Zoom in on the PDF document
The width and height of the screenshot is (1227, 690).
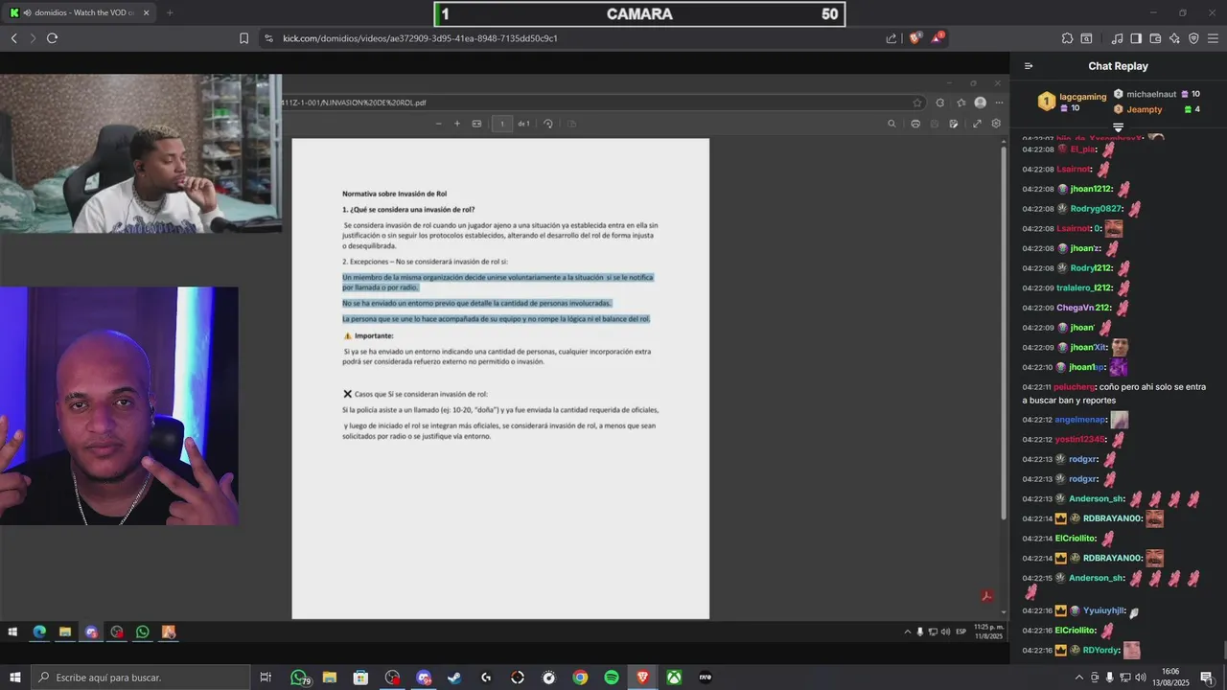tap(457, 124)
